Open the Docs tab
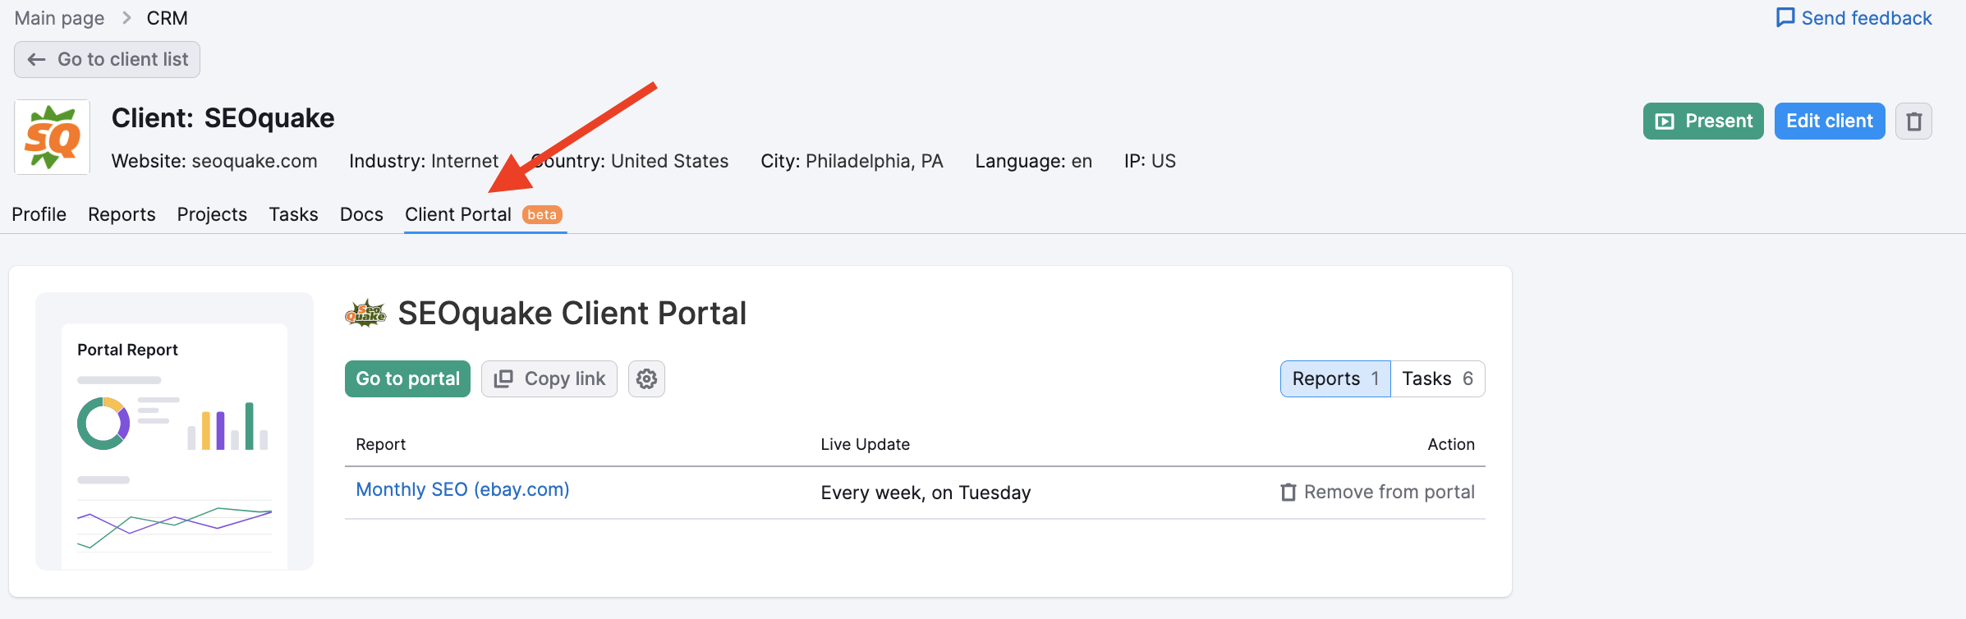Image resolution: width=1966 pixels, height=619 pixels. [361, 214]
